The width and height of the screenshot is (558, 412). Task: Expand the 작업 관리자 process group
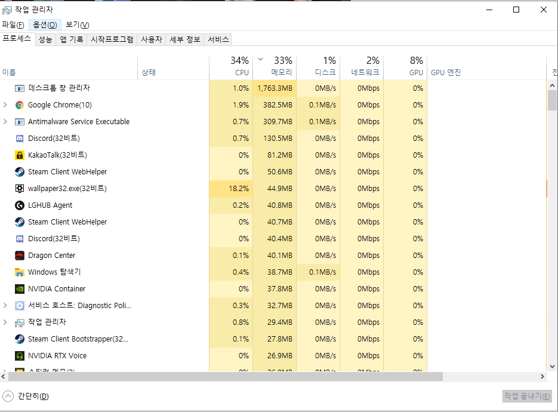pos(5,322)
